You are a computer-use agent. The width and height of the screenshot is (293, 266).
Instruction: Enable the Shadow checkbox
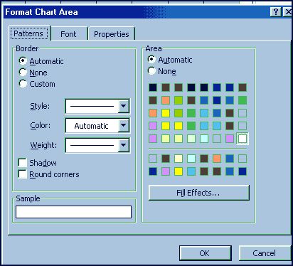pyautogui.click(x=23, y=163)
